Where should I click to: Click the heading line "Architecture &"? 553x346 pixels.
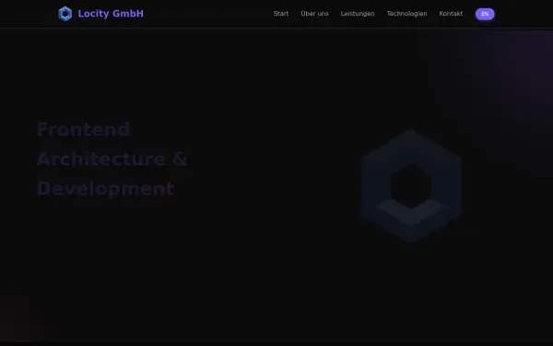click(112, 159)
